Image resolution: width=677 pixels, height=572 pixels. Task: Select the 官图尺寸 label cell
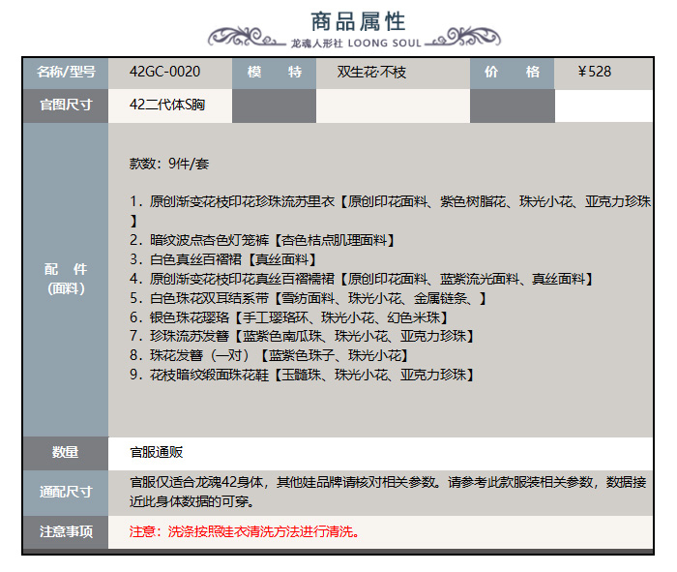[66, 105]
